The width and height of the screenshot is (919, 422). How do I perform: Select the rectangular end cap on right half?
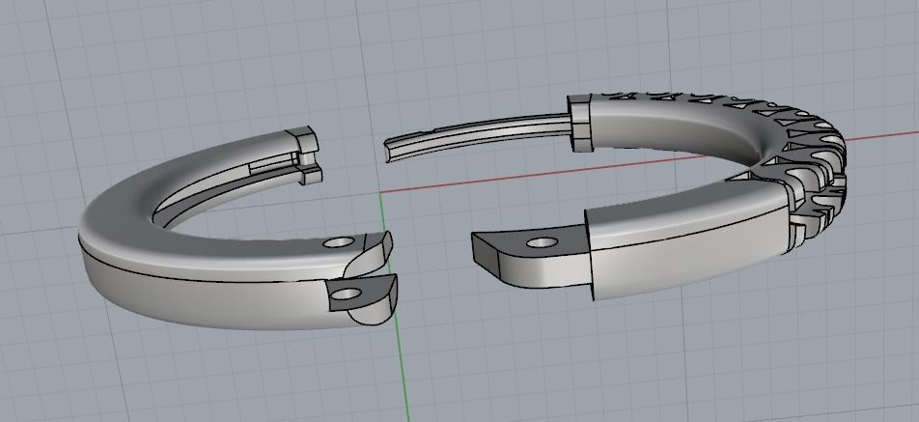tap(581, 123)
